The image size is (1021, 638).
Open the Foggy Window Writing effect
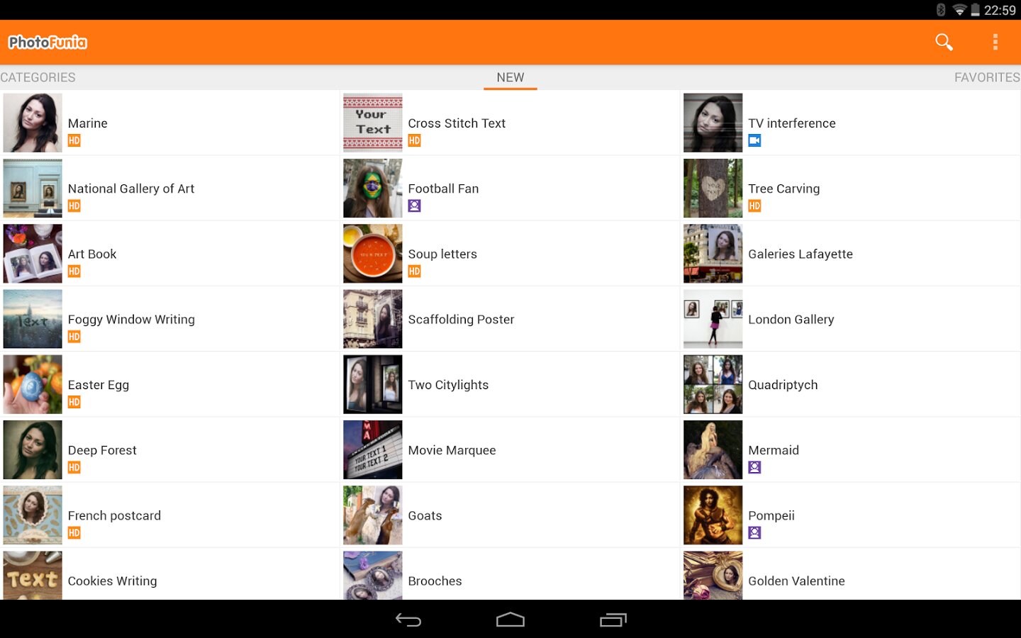131,320
